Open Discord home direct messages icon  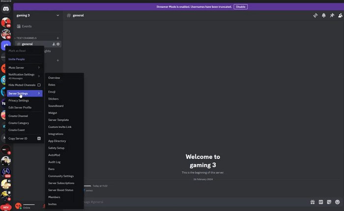[6, 9]
